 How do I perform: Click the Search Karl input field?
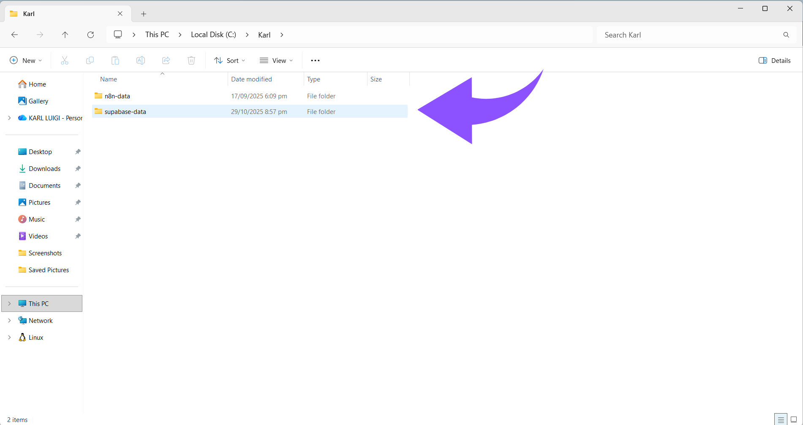(x=691, y=35)
